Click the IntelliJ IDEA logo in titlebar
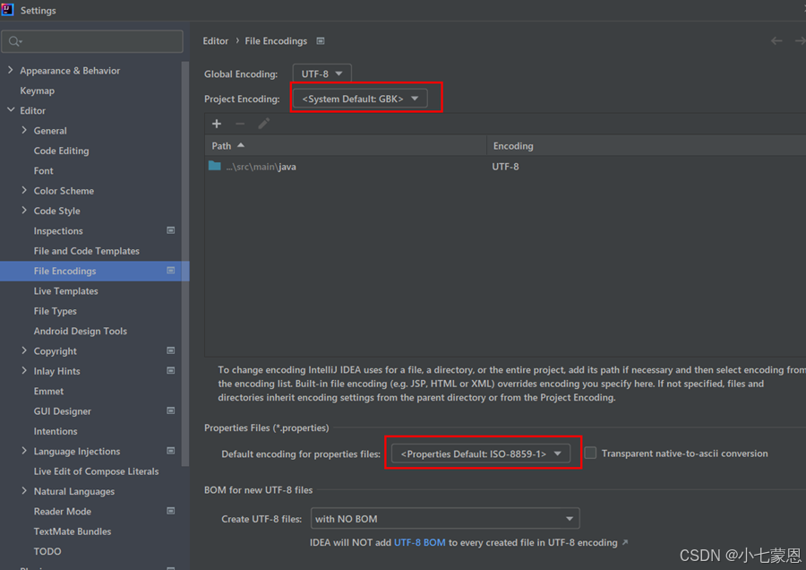 pos(10,10)
